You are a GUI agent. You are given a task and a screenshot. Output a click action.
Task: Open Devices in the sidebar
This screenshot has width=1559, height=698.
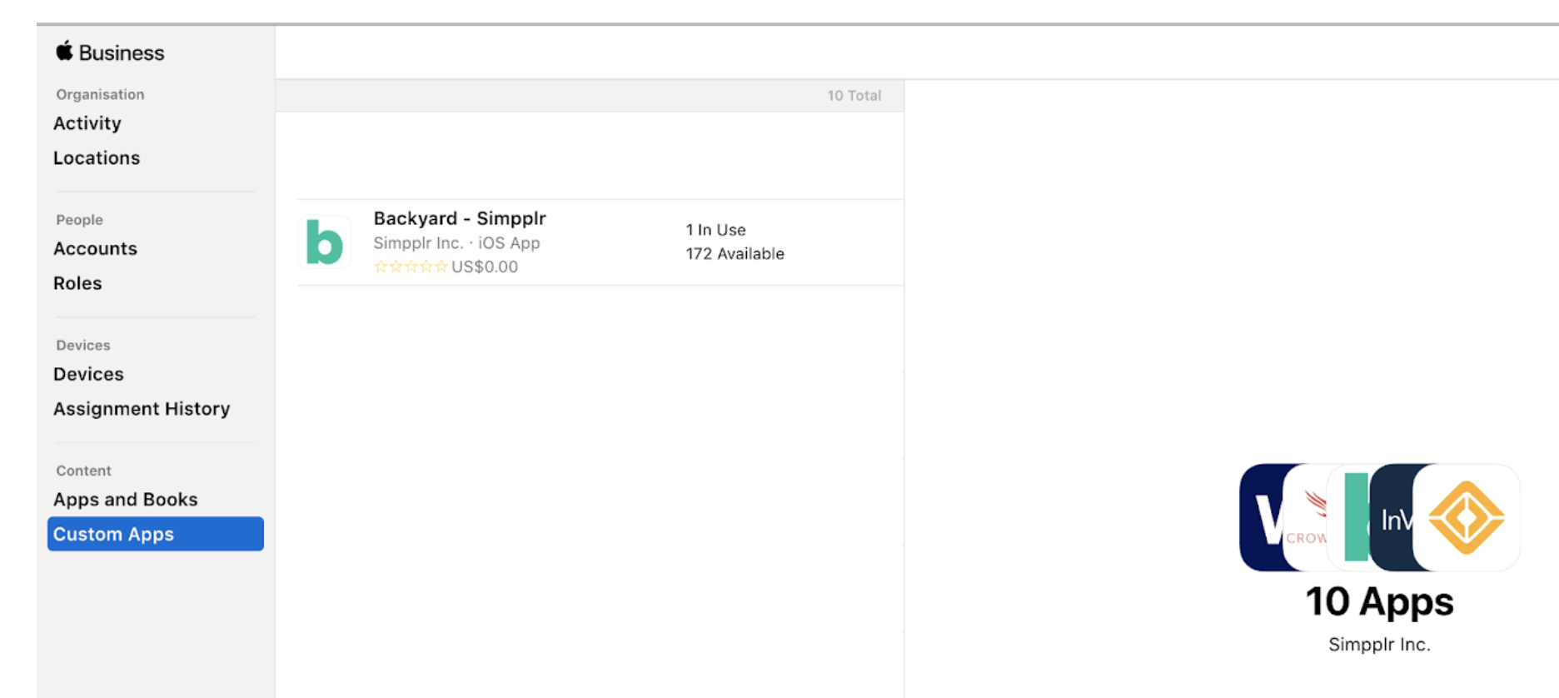point(88,375)
